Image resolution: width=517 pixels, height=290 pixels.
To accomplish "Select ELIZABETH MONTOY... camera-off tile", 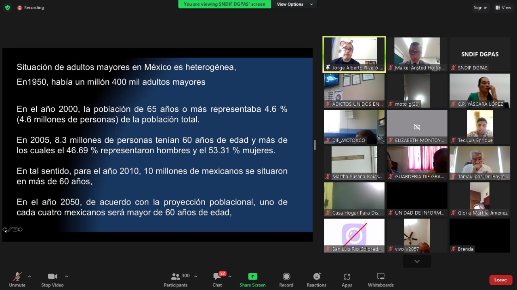I will coord(417,127).
